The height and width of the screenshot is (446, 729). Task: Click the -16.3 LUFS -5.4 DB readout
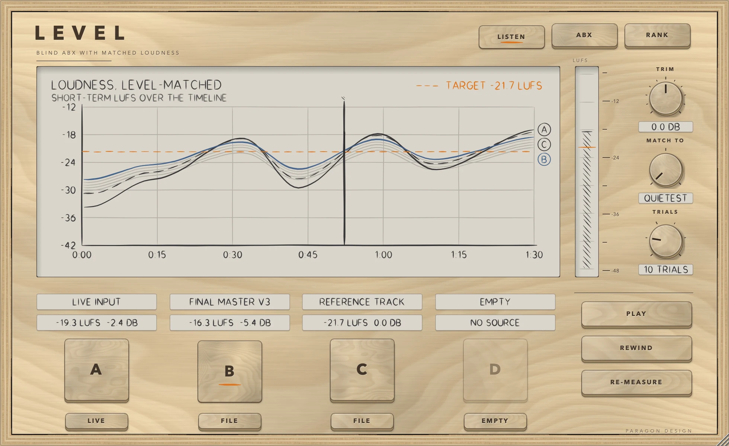pyautogui.click(x=229, y=323)
